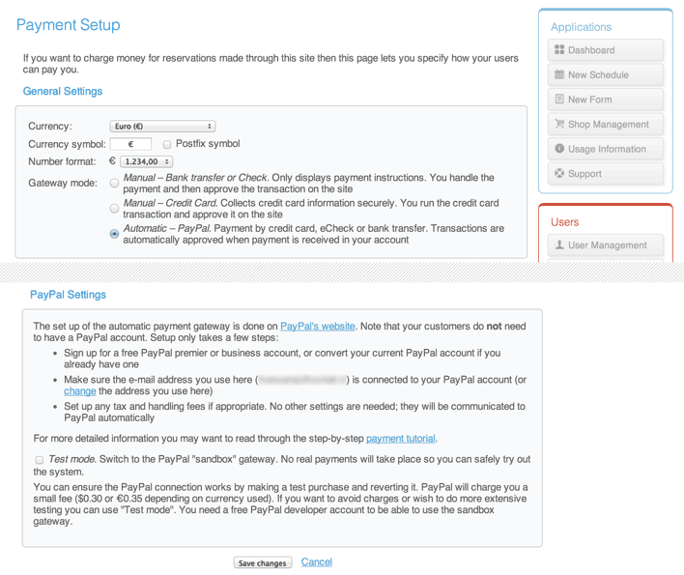Click the Shop Management cart icon

click(559, 124)
